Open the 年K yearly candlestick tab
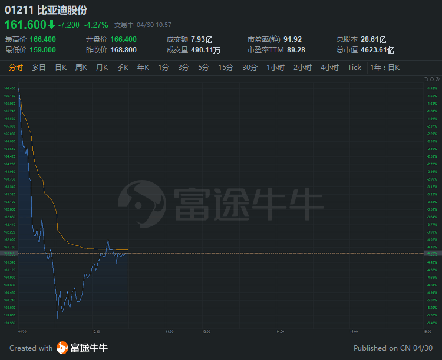This screenshot has height=360, width=442. click(143, 68)
